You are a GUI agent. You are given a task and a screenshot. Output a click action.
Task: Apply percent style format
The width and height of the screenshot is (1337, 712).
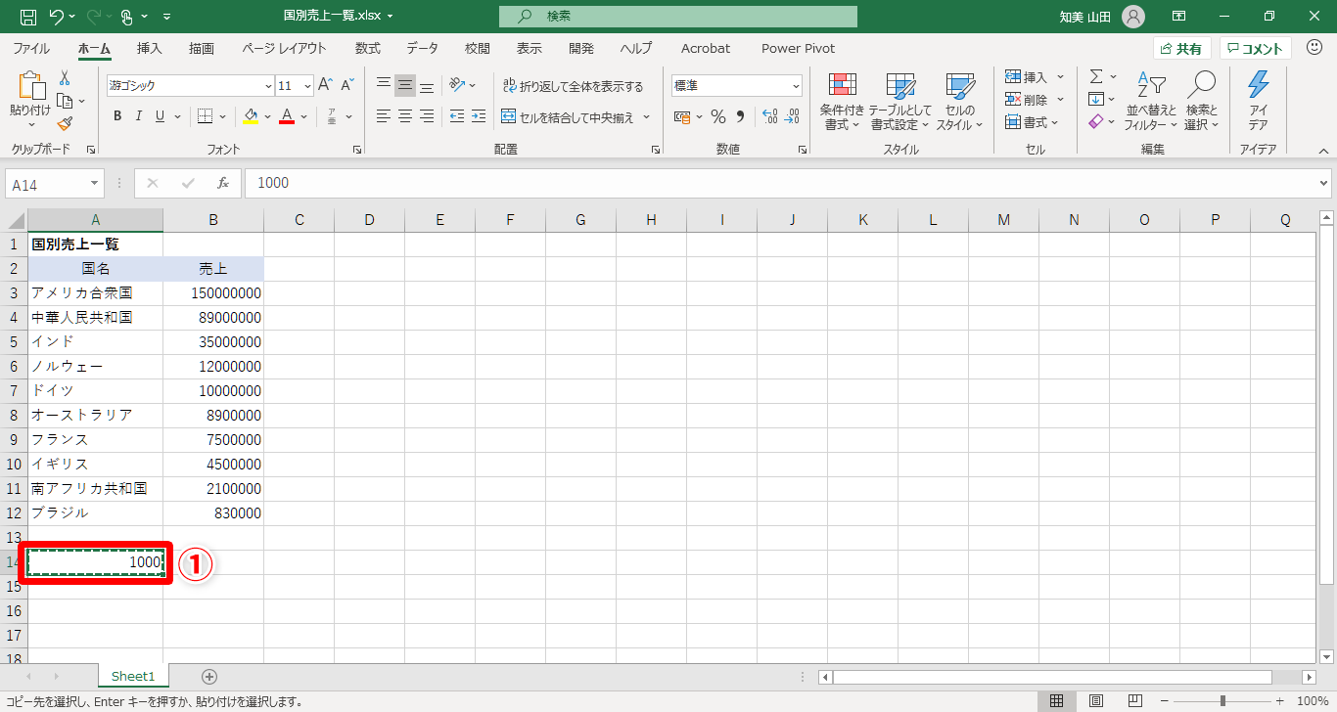(718, 116)
